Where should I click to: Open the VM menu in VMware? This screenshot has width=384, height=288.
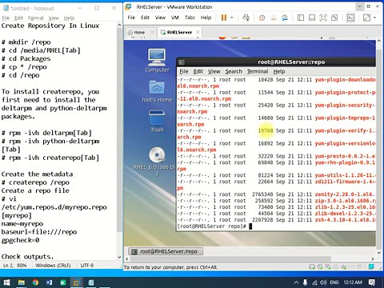coord(175,18)
